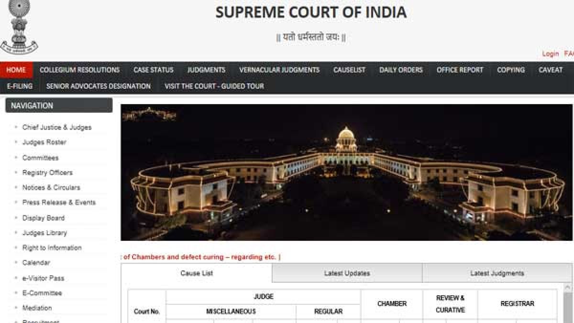
Task: Open the Display Board link
Action: (44, 218)
